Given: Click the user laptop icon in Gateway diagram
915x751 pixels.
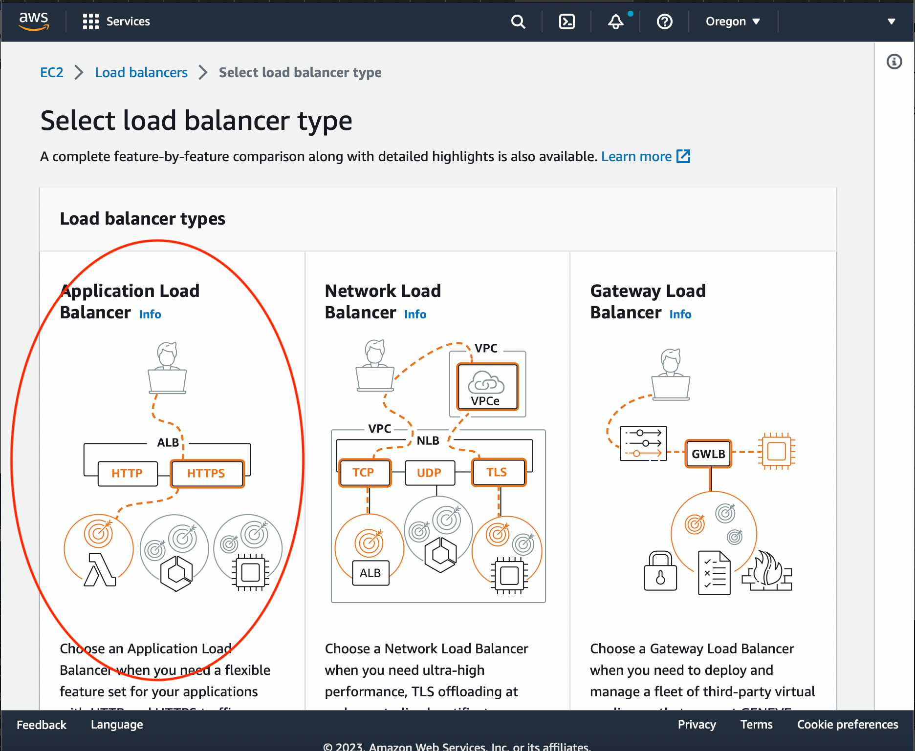Looking at the screenshot, I should click(x=671, y=375).
